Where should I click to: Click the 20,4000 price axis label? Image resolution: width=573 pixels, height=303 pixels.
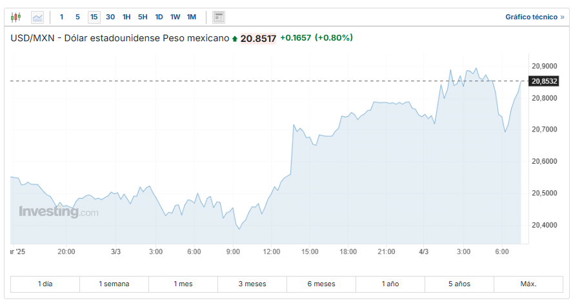coord(544,225)
